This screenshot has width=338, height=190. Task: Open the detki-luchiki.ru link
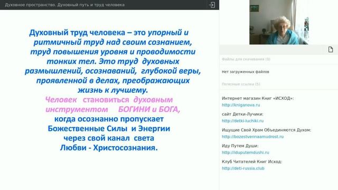pyautogui.click(x=243, y=121)
